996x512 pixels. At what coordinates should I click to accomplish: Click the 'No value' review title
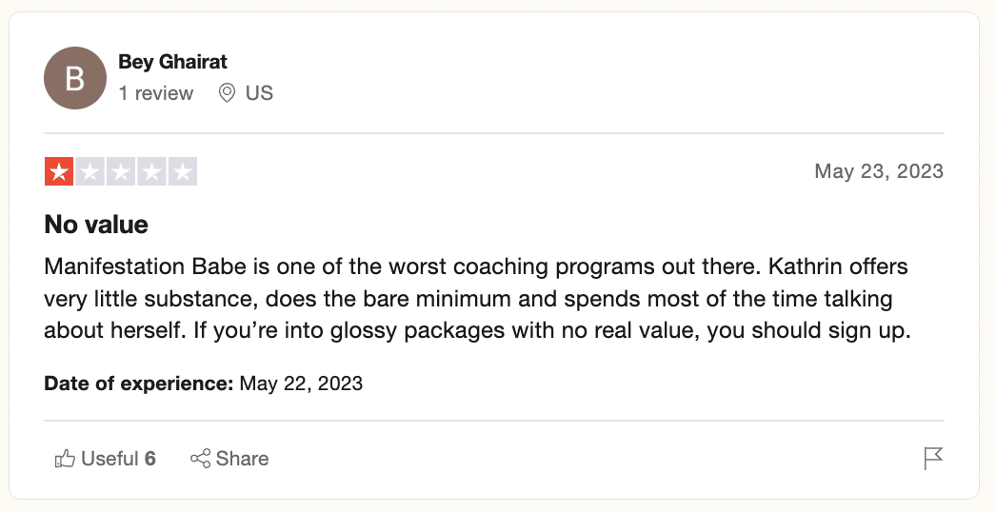(96, 225)
